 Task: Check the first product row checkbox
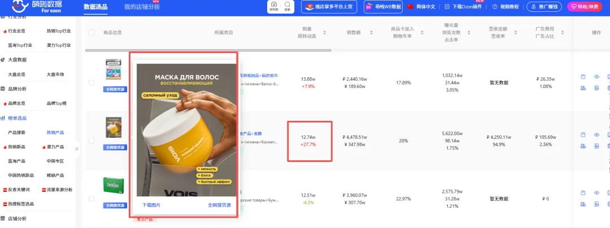91,83
